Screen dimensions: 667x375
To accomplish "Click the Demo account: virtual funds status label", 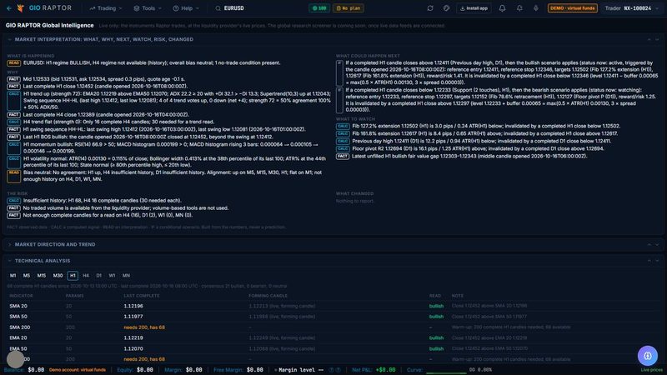I will click(78, 370).
